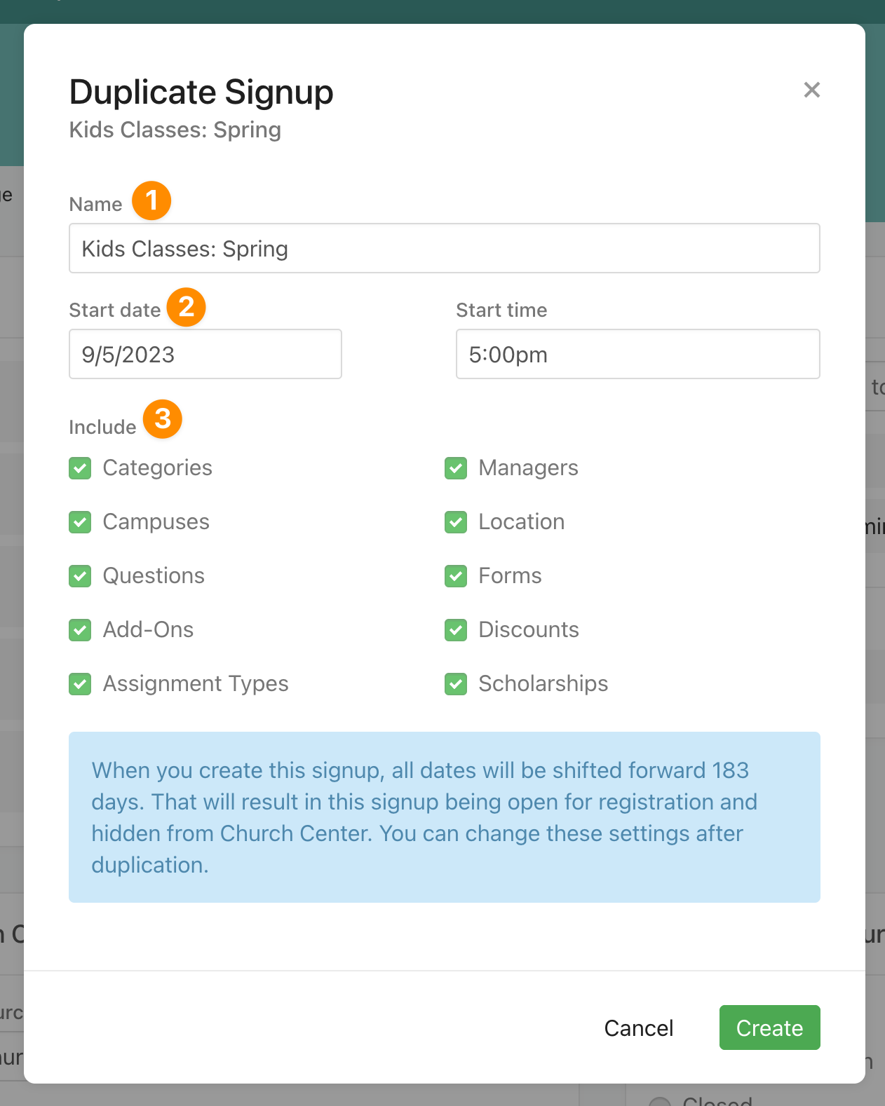Uncheck the Campuses checkbox
Viewport: 885px width, 1106px height.
pyautogui.click(x=80, y=522)
